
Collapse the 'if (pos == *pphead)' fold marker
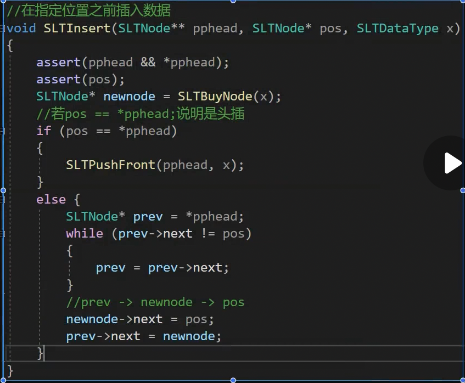click(x=2, y=131)
